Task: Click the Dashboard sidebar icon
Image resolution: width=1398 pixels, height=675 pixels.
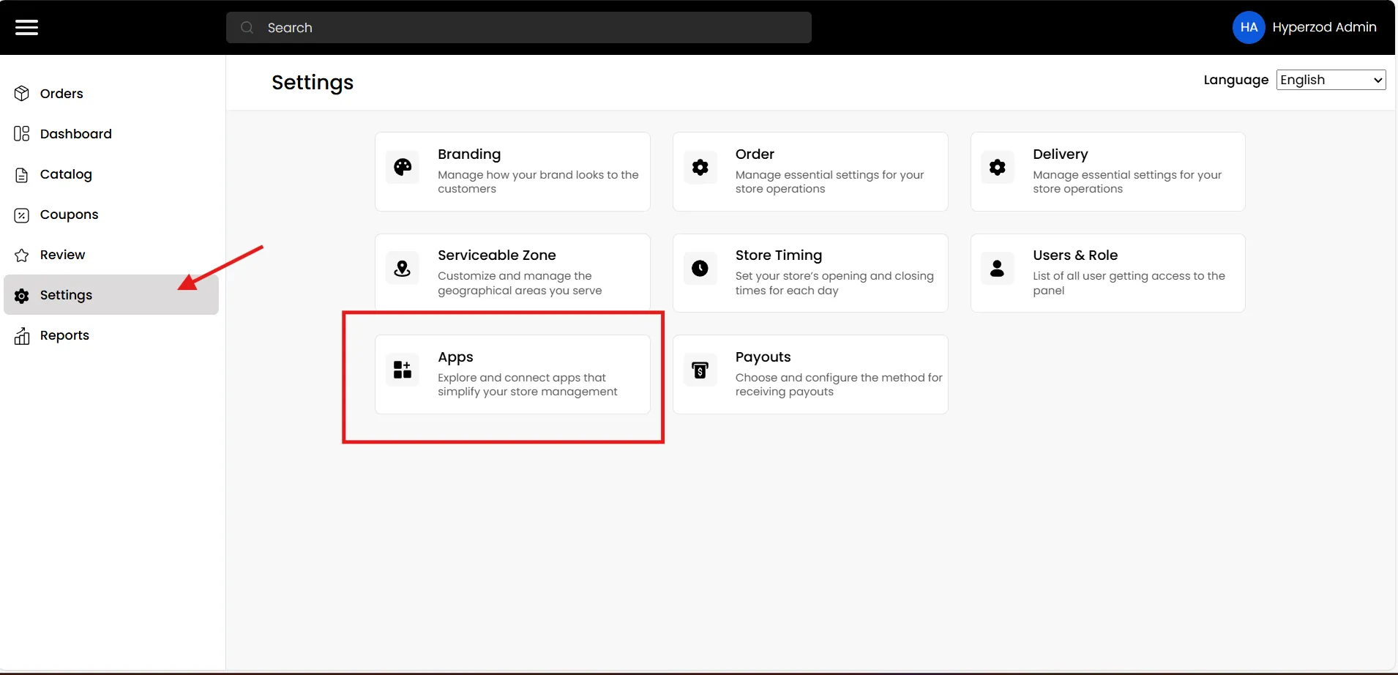Action: point(22,133)
